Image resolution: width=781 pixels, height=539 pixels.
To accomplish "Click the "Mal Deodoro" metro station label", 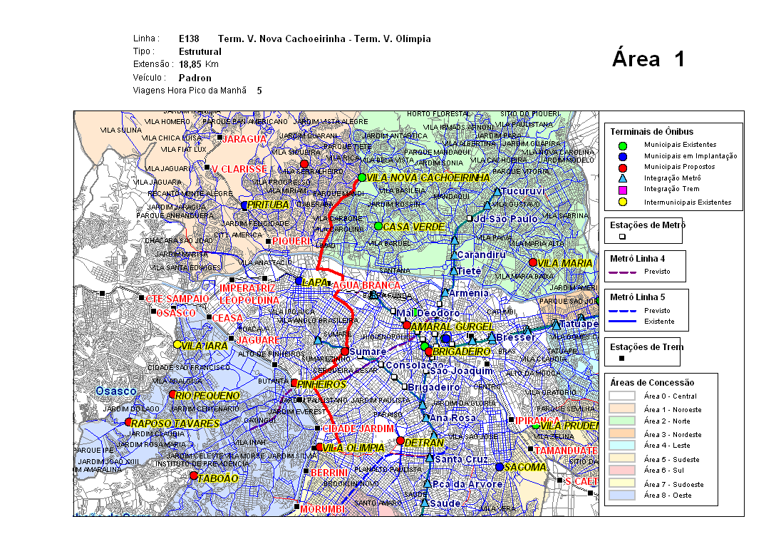I will click(428, 313).
